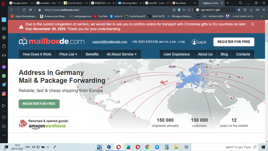Image resolution: width=268 pixels, height=151 pixels.
Task: Click the support@mailboxde.com email link
Action: 110,42
